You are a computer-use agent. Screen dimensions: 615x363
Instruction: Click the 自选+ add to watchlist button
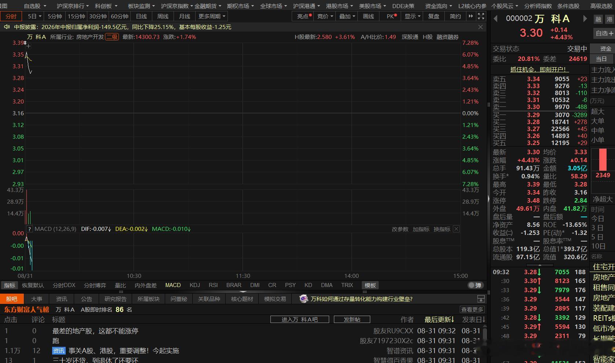604,33
